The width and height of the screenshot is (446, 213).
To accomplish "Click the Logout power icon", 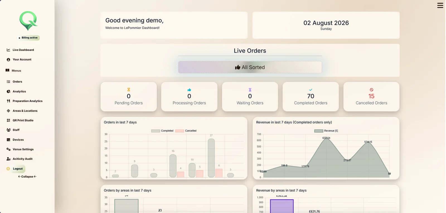I will click(x=8, y=169).
